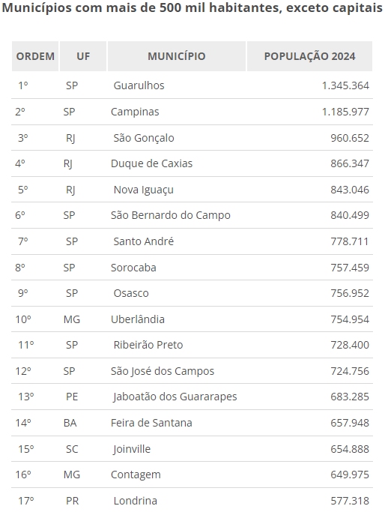Image resolution: width=385 pixels, height=512 pixels.
Task: Select the Campinas municipality name
Action: pyautogui.click(x=135, y=112)
